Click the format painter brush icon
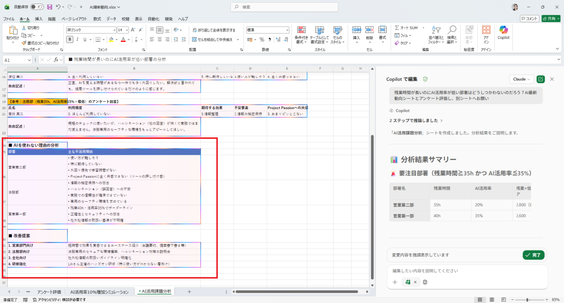 (24, 43)
